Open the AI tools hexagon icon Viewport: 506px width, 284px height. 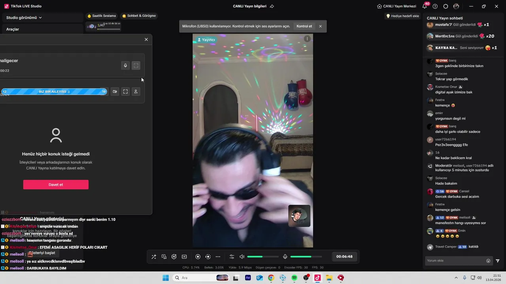(174, 257)
